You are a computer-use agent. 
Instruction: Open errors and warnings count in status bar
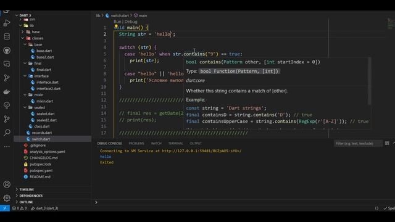(19, 208)
